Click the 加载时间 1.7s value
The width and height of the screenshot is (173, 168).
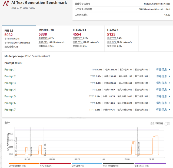(x=16, y=47)
